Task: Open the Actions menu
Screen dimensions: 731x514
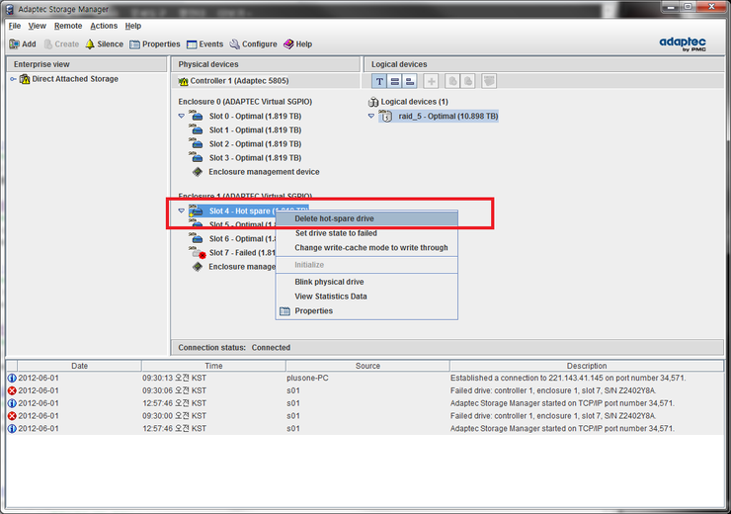Action: click(x=104, y=26)
